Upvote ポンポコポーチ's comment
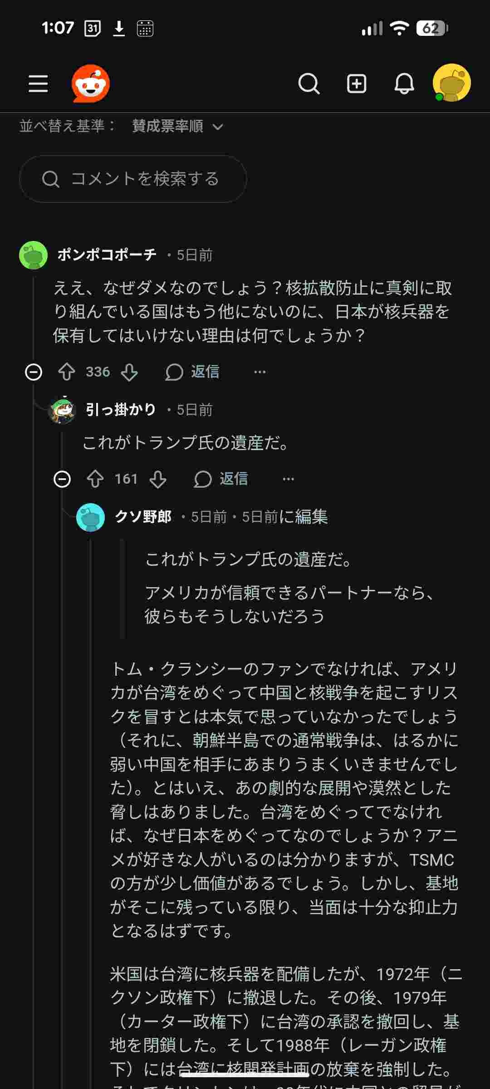This screenshot has height=1089, width=490. (x=67, y=372)
